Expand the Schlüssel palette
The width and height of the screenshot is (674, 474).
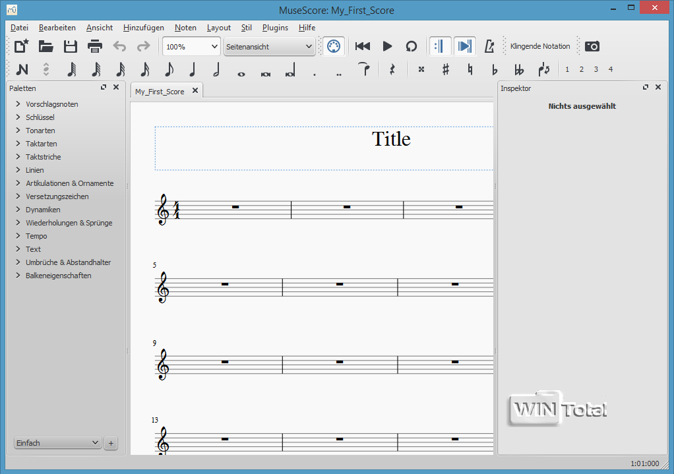pyautogui.click(x=40, y=117)
